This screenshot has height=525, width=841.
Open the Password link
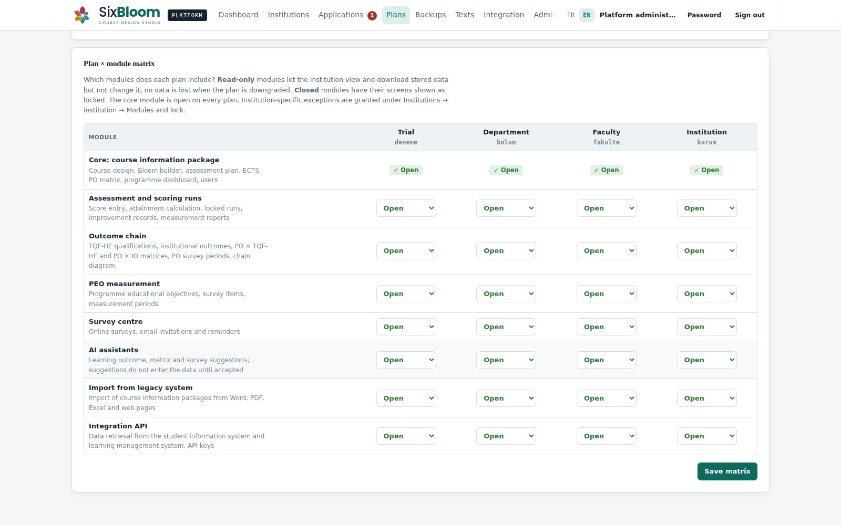click(x=704, y=15)
